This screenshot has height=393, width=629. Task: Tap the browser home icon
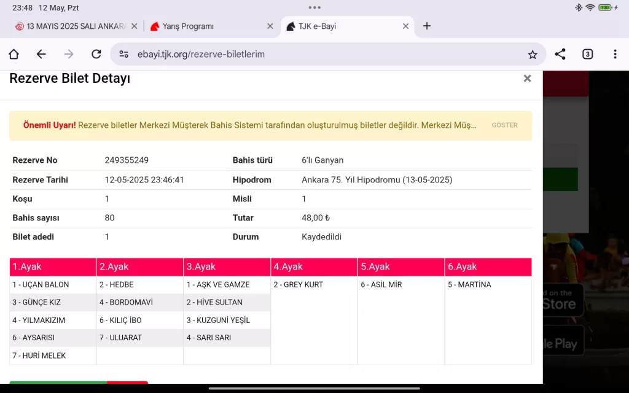point(14,54)
